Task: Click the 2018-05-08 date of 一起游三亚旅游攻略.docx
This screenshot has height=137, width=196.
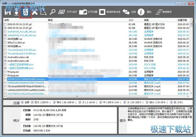Action: (183, 64)
